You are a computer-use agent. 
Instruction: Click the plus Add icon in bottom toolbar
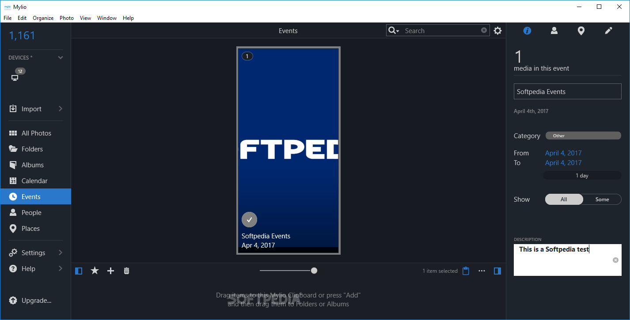point(110,271)
